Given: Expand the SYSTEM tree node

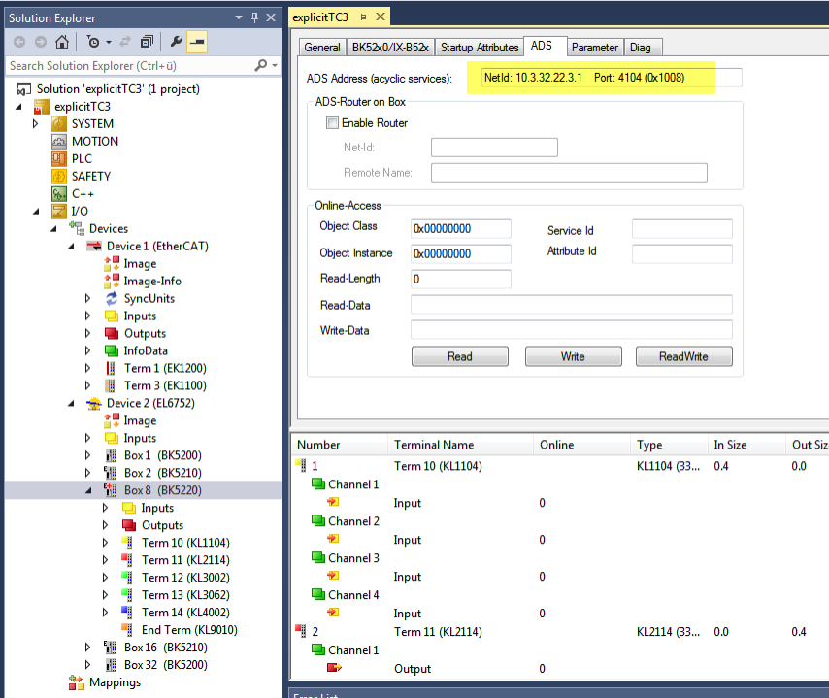Looking at the screenshot, I should pos(35,123).
